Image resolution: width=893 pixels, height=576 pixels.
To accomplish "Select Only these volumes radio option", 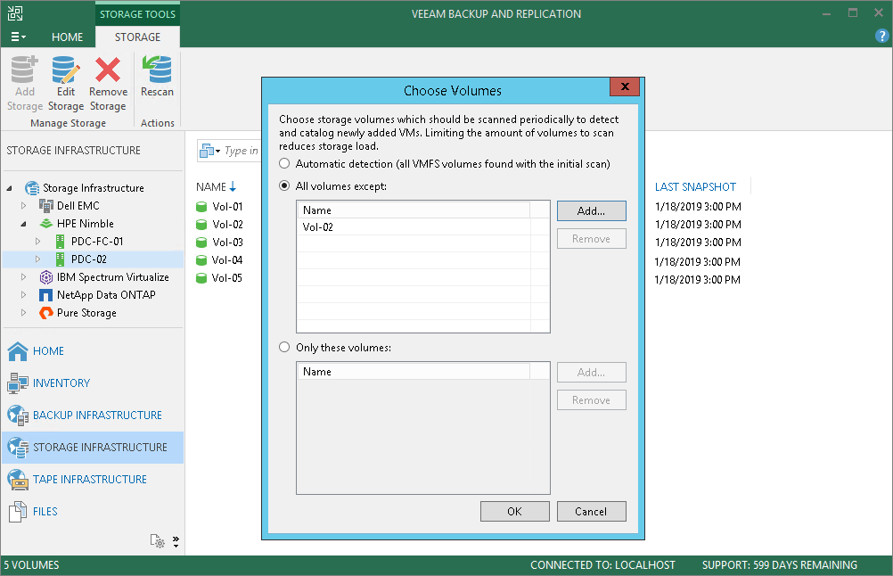I will pos(284,347).
